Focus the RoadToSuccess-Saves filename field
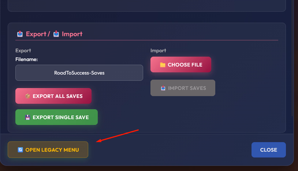298x171 pixels. [79, 73]
